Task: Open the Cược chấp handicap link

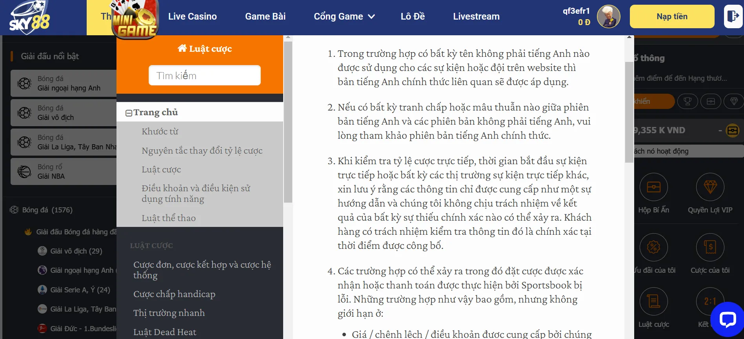Action: click(174, 294)
